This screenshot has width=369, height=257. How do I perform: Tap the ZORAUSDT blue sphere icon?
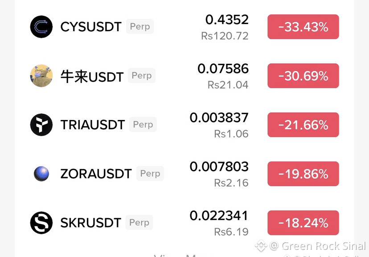41,174
